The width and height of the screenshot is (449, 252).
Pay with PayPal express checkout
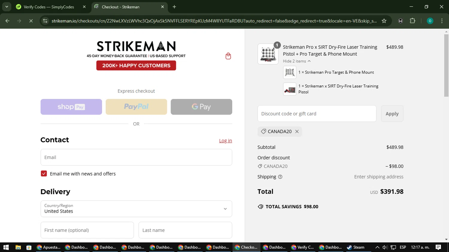click(x=136, y=107)
